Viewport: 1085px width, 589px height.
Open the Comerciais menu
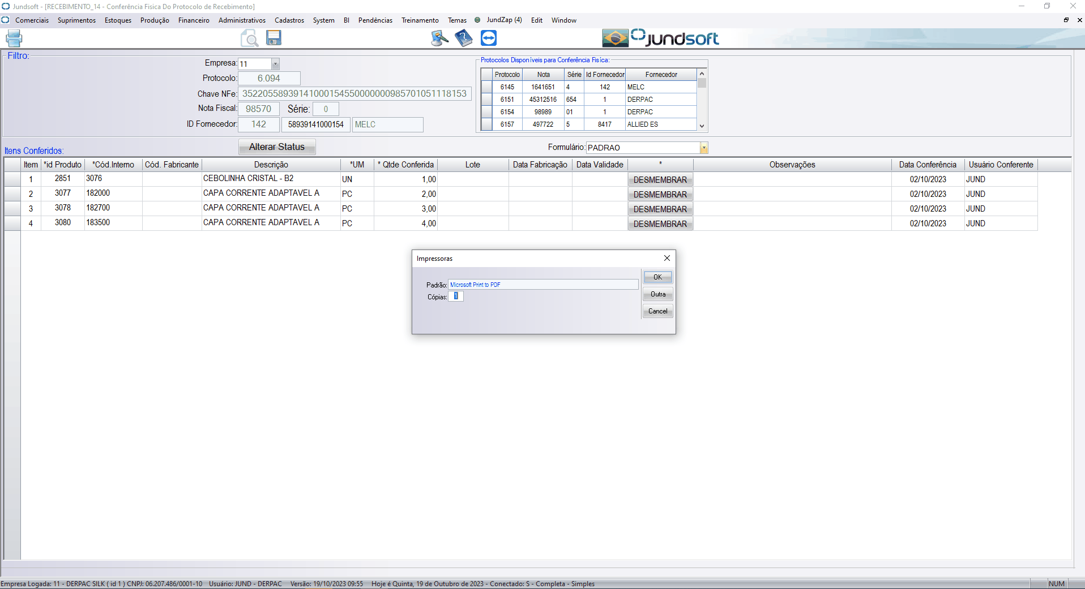(32, 20)
